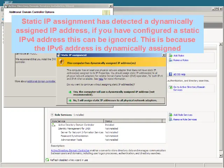Go to Active Directory Domain Services
This screenshot has width=224, height=168.
point(189,89)
